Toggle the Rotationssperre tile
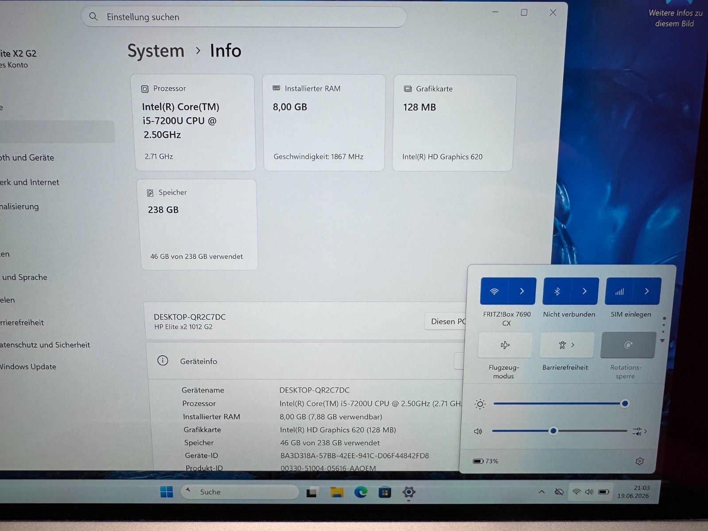 (628, 345)
